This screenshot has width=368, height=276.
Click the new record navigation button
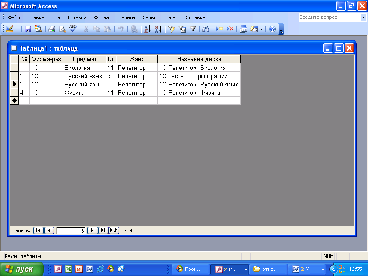pos(114,230)
